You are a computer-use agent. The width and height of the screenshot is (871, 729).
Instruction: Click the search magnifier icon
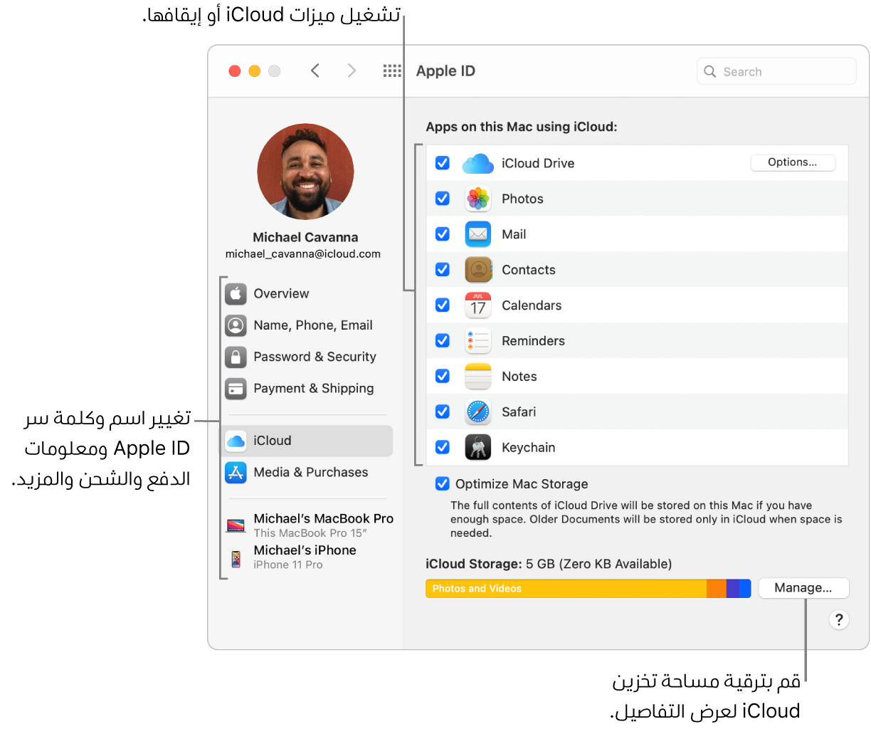tap(709, 71)
